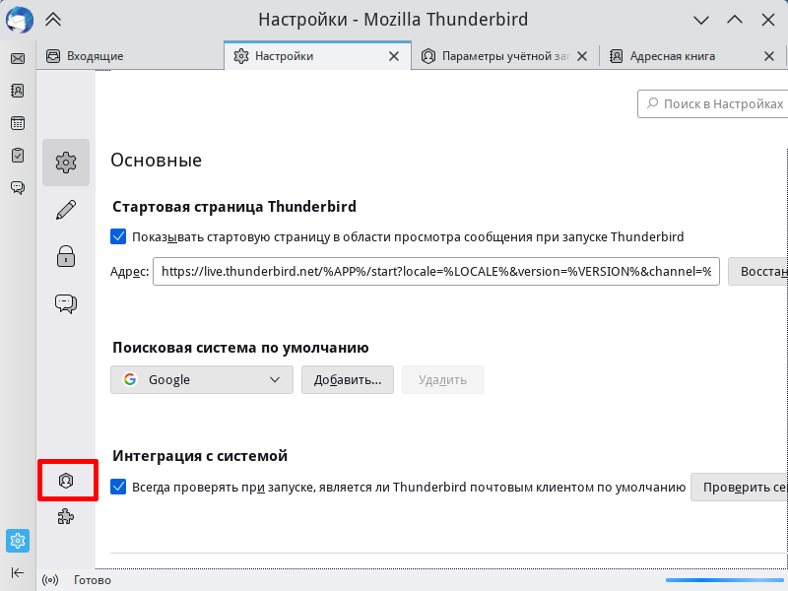Open Mail space in left toolbar
This screenshot has width=788, height=591.
point(18,59)
